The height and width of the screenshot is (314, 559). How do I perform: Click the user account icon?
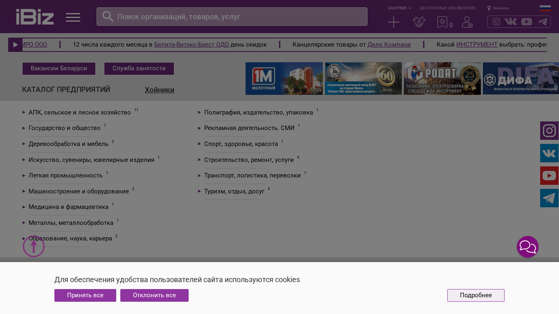pyautogui.click(x=467, y=22)
